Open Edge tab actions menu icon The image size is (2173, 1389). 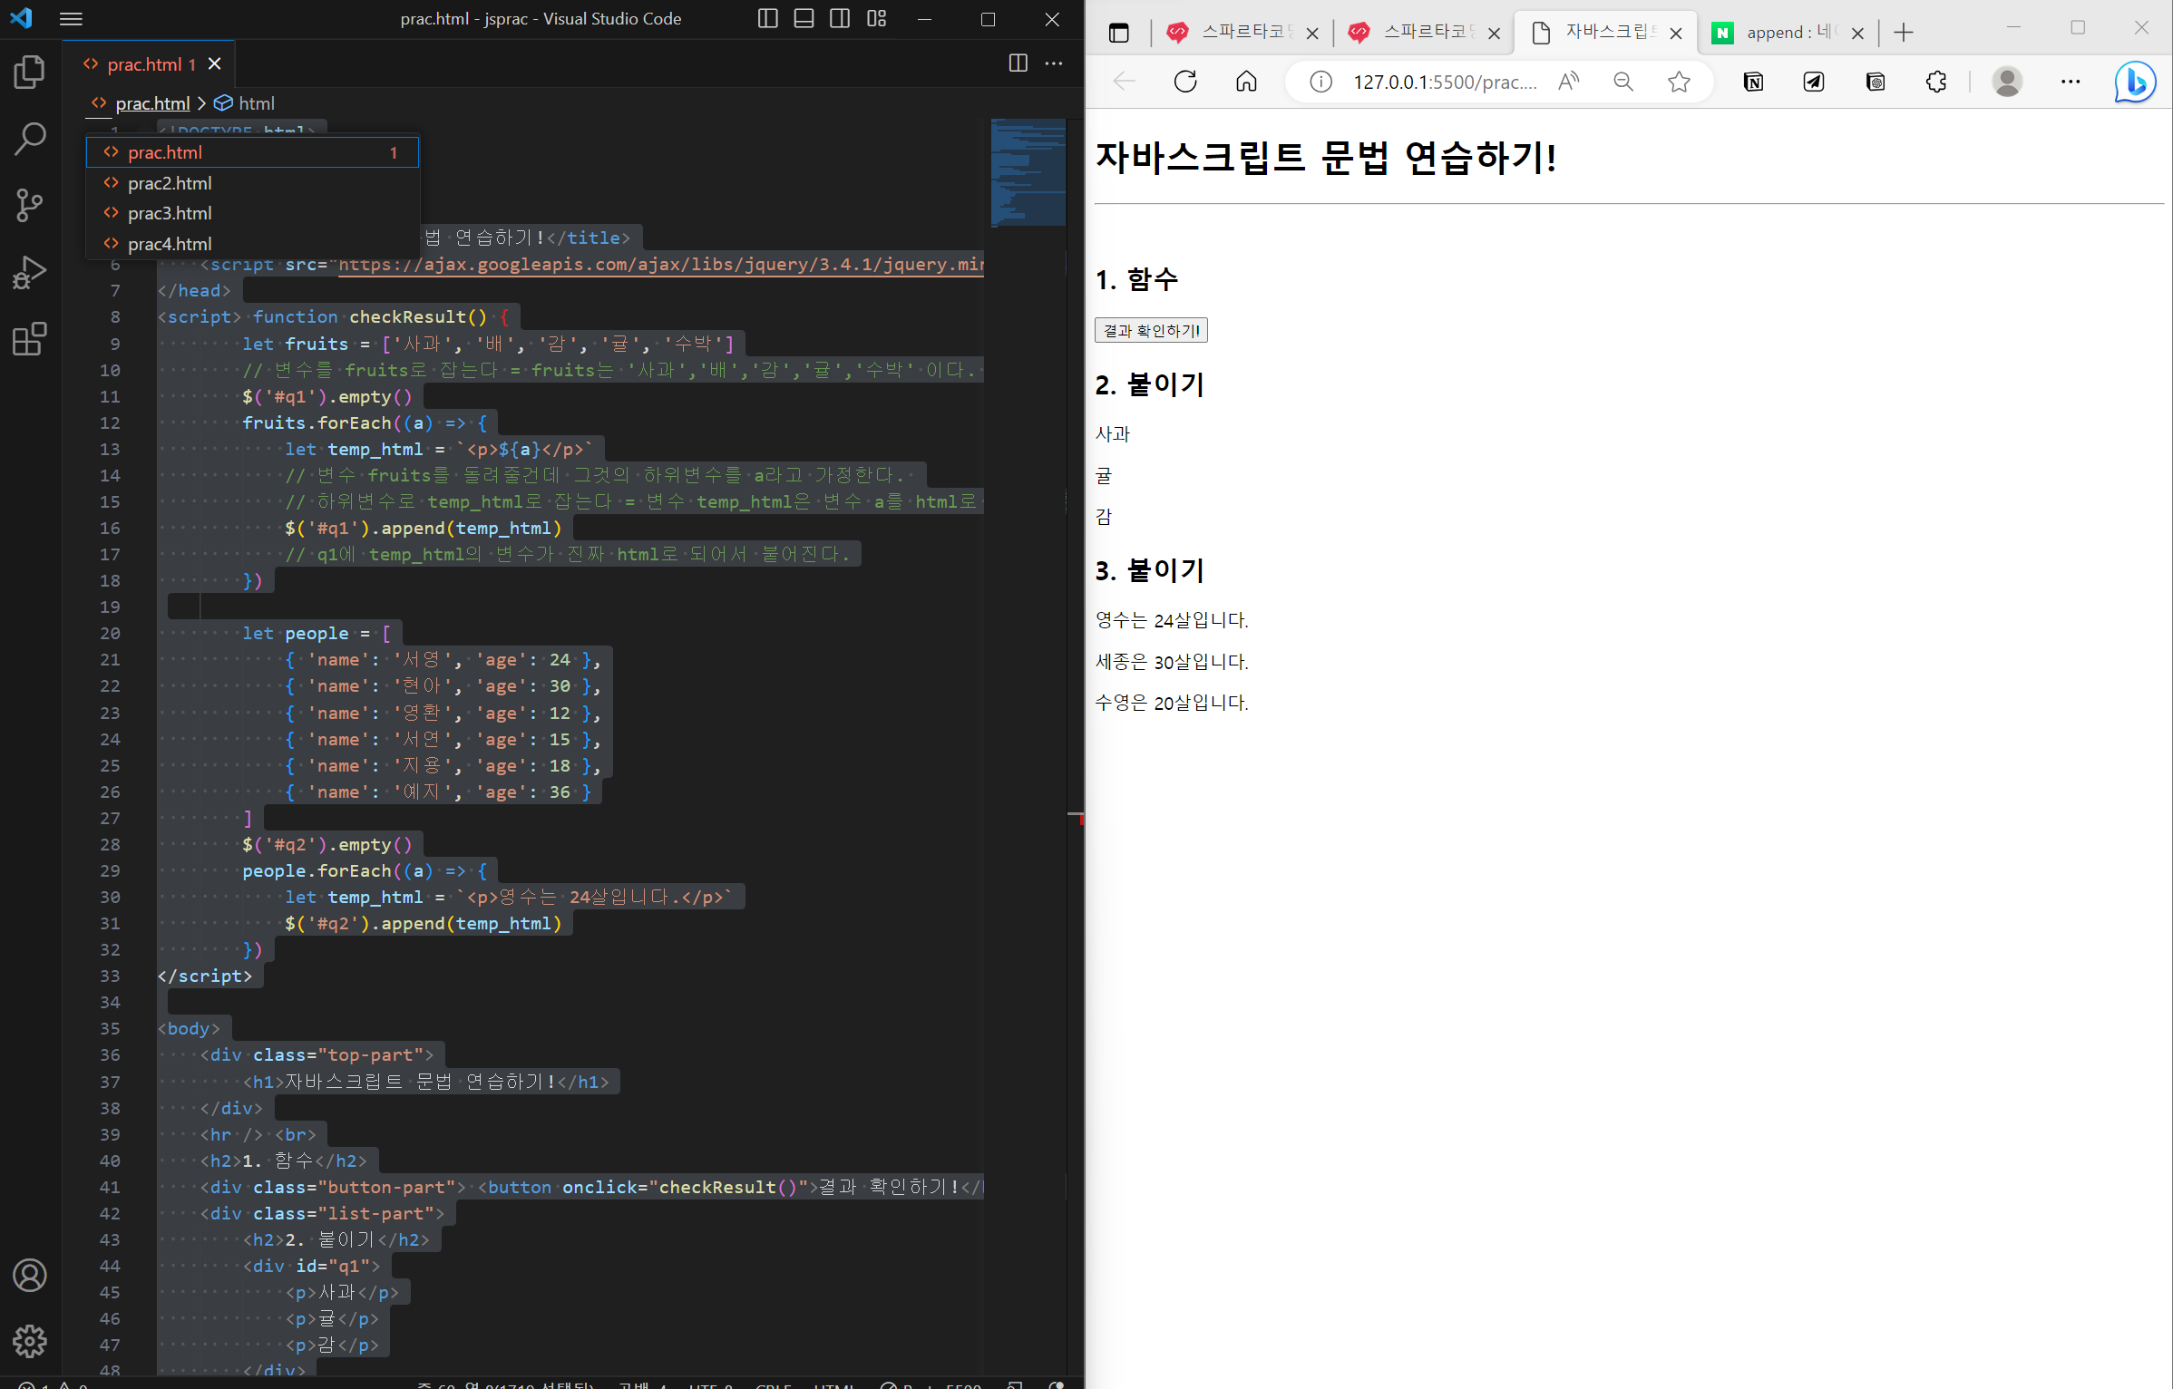click(1119, 34)
